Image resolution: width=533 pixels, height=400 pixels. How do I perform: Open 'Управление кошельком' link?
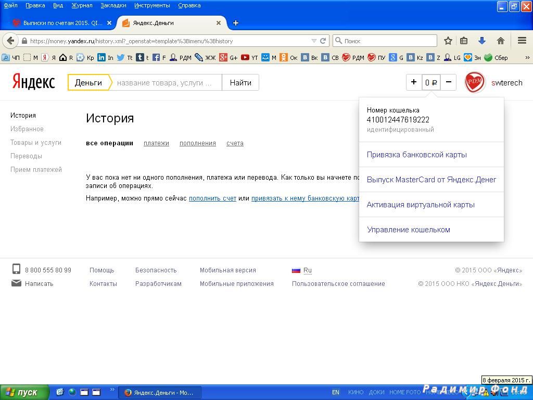click(408, 230)
